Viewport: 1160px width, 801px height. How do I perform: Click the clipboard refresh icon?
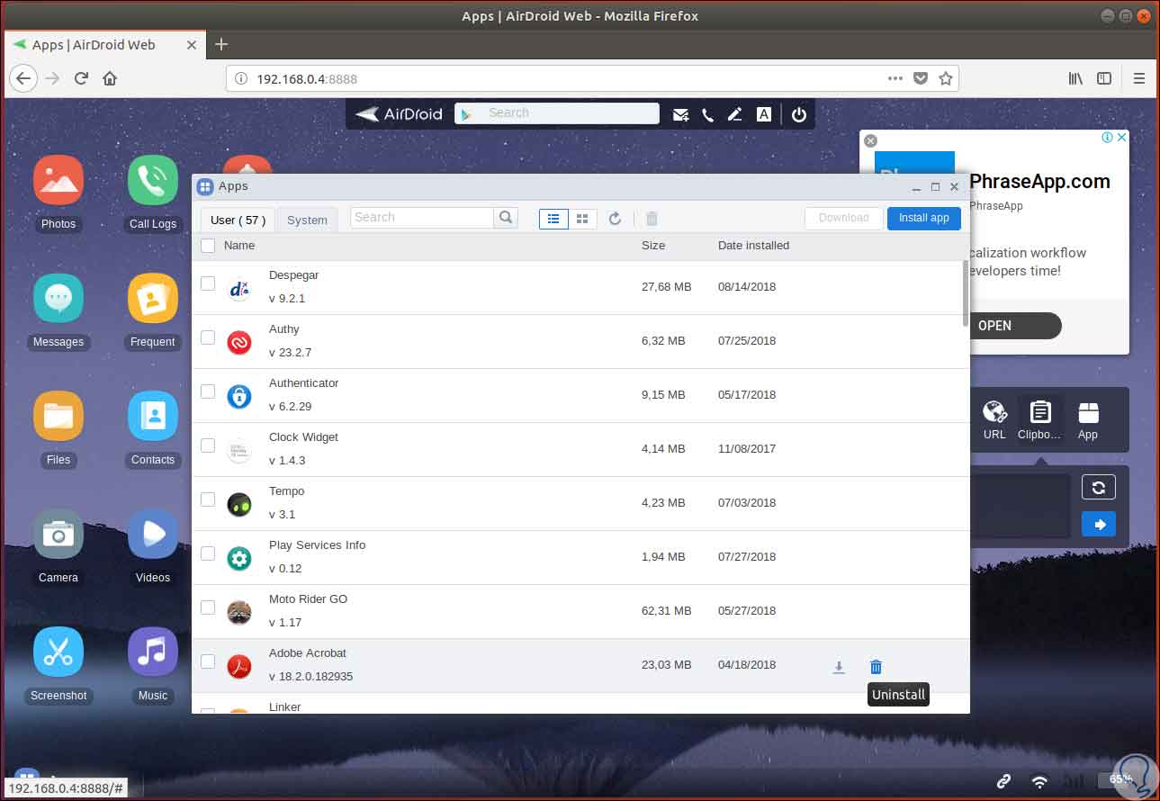pos(1099,487)
